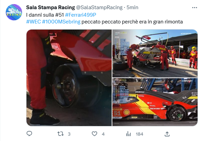View the close-up wheel damage photo
The width and height of the screenshot is (203, 141).
pos(69,78)
